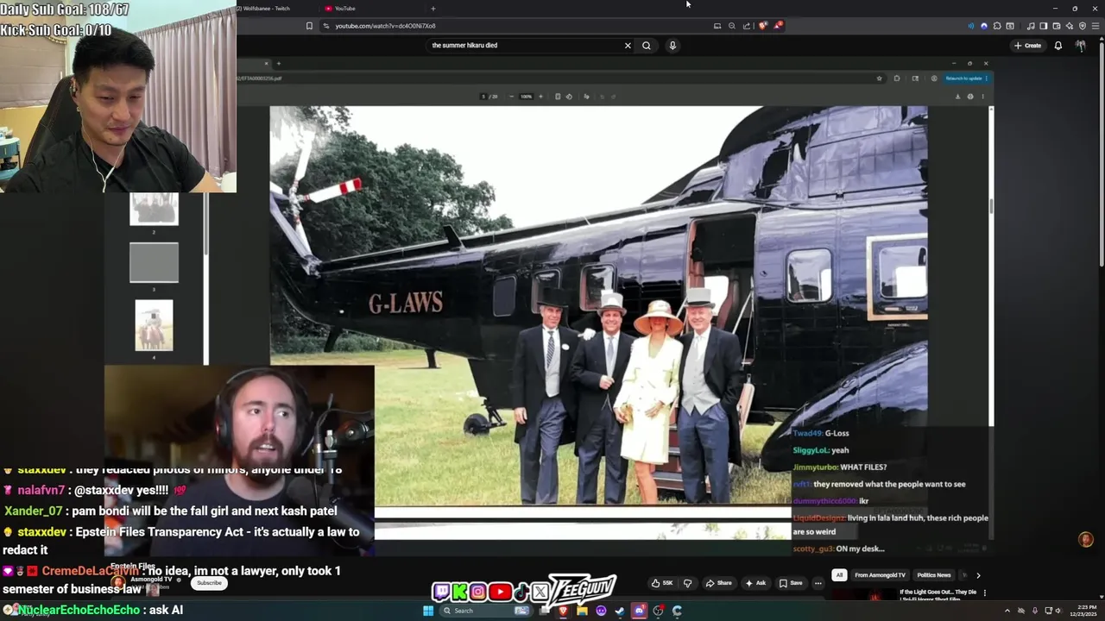Click the PDF 100% zoom field
Screen dimensions: 1105x621
point(526,97)
